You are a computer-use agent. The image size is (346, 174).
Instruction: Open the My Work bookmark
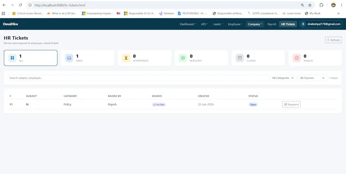pyautogui.click(x=312, y=13)
